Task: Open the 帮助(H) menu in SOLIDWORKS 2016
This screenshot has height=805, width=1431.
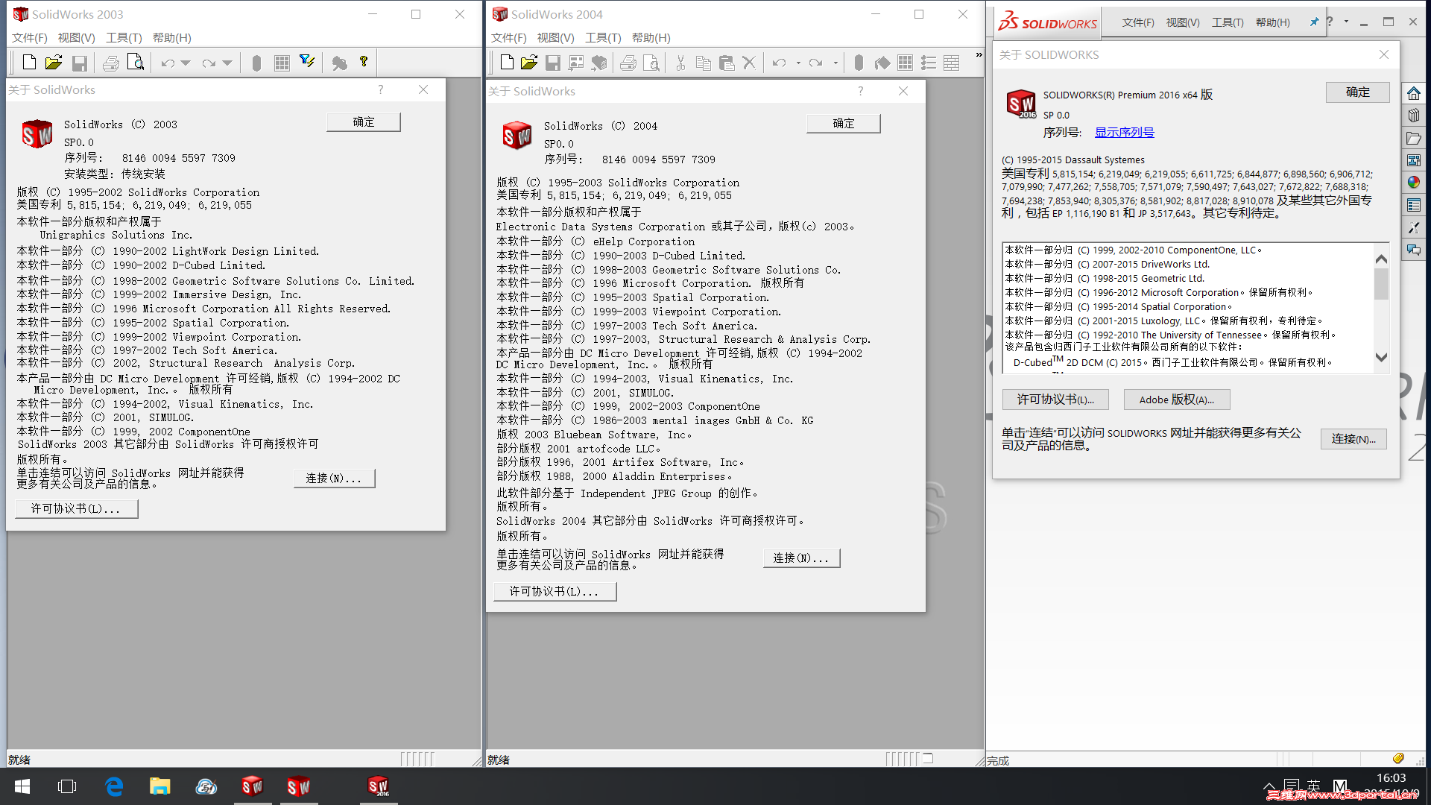Action: [1272, 22]
